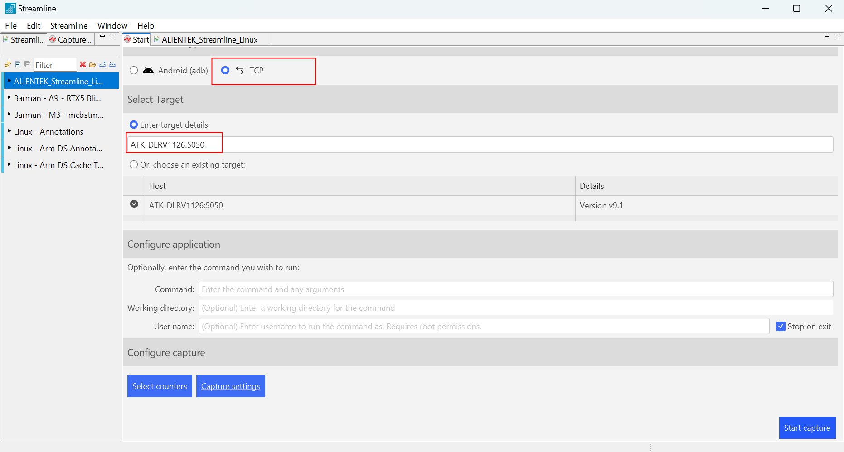Click the Start capture button
This screenshot has height=452, width=844.
point(807,428)
